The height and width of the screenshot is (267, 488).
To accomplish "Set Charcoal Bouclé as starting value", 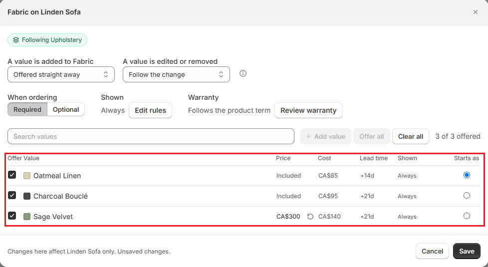I will pyautogui.click(x=466, y=196).
